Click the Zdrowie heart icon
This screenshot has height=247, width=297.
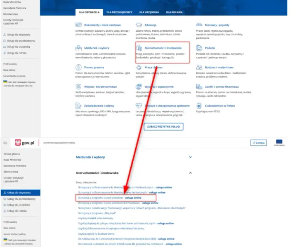click(139, 105)
